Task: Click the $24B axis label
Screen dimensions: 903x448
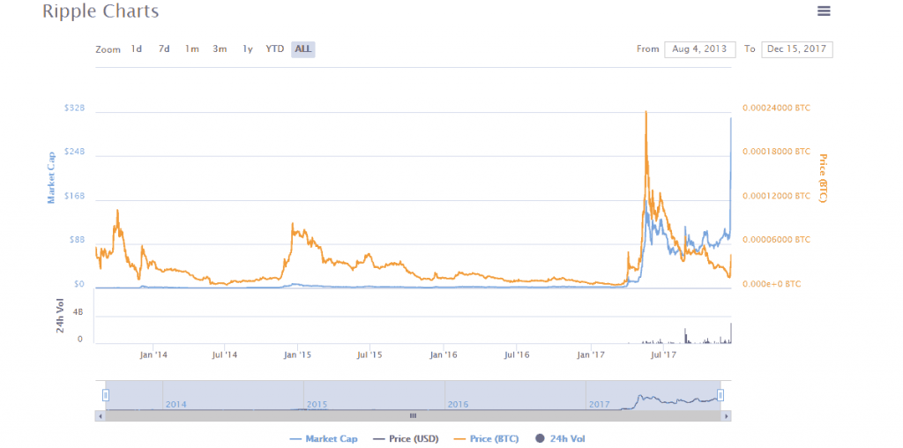Action: pyautogui.click(x=75, y=152)
